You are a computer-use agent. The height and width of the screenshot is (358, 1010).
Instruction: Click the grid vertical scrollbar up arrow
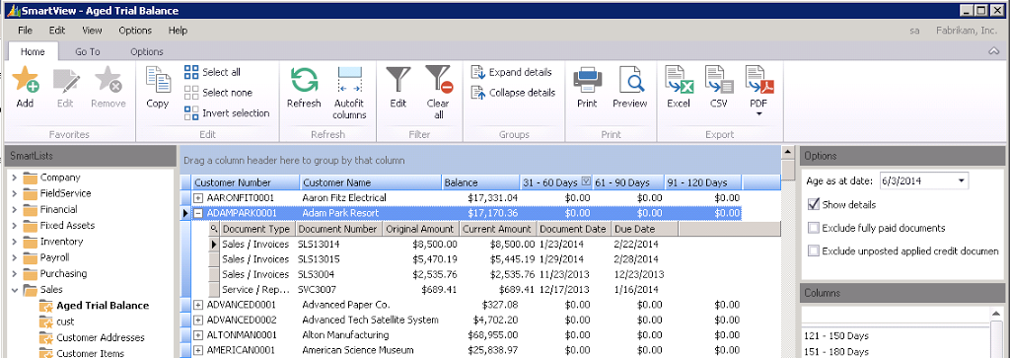pyautogui.click(x=787, y=152)
